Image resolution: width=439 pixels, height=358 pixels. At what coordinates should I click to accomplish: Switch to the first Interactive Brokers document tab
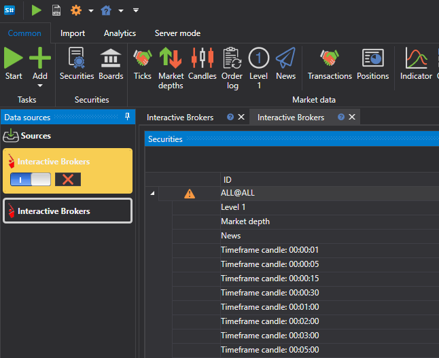tap(180, 118)
